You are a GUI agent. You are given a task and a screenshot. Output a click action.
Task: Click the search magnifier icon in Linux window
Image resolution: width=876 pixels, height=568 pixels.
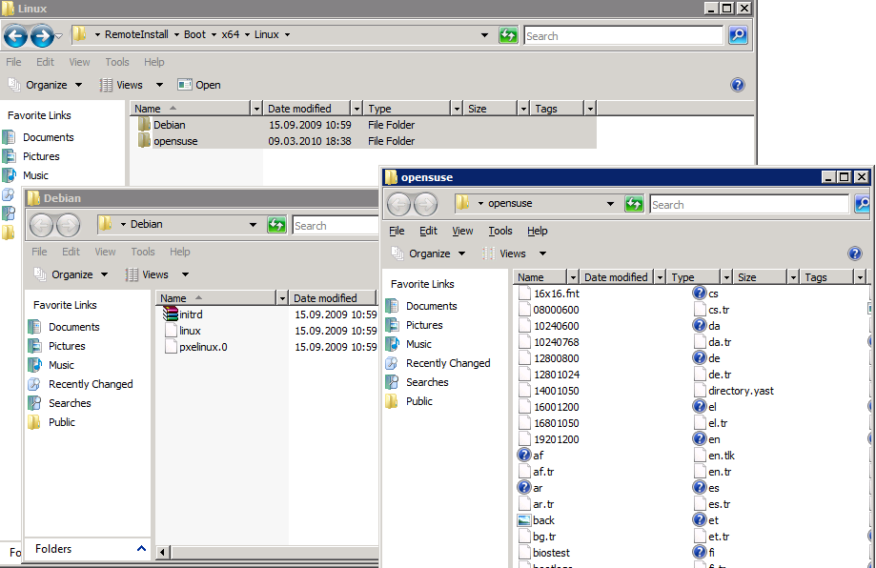tap(738, 36)
